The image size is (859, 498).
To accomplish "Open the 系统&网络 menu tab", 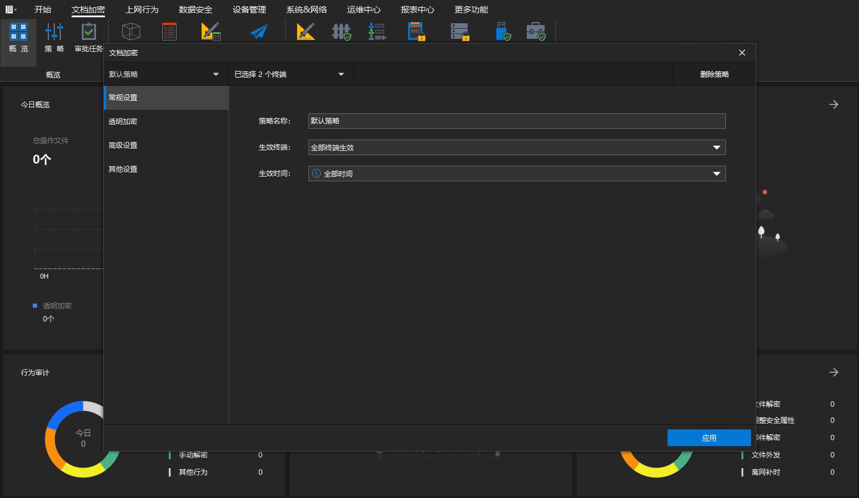I will tap(307, 10).
